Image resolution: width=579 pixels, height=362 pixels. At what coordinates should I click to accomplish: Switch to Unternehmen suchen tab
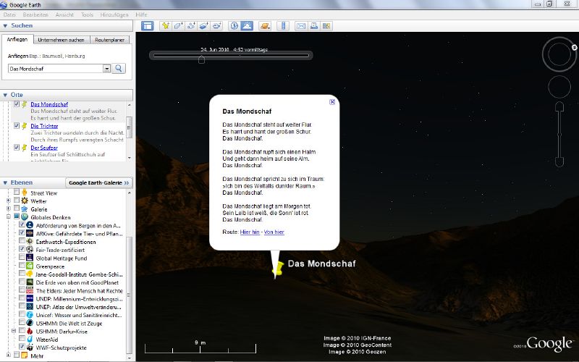(x=62, y=40)
